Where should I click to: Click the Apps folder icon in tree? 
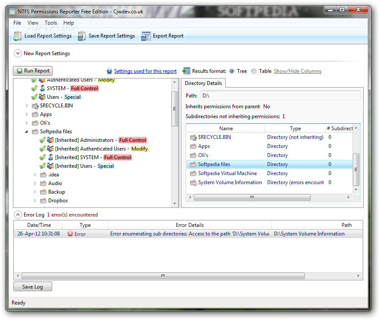click(35, 114)
